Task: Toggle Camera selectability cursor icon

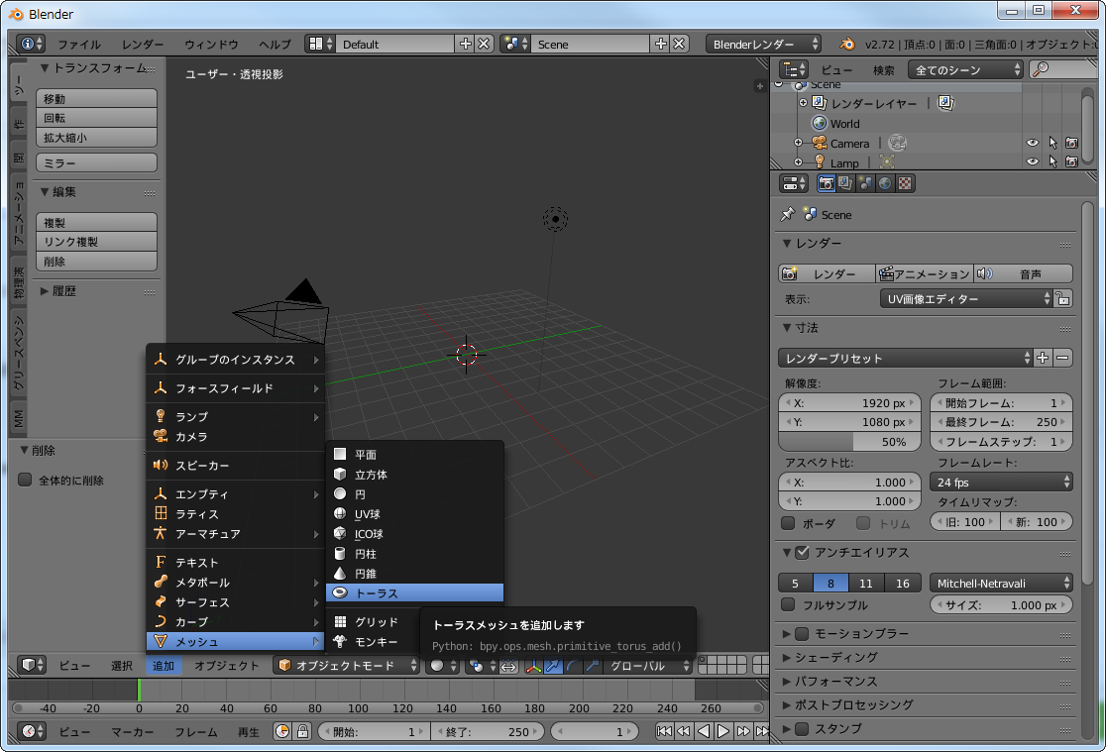Action: (x=1052, y=143)
